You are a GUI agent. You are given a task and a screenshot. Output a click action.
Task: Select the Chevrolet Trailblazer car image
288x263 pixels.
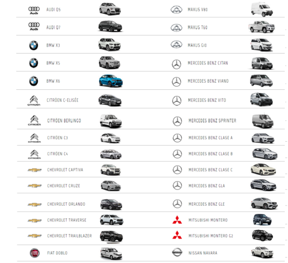tap(111, 236)
